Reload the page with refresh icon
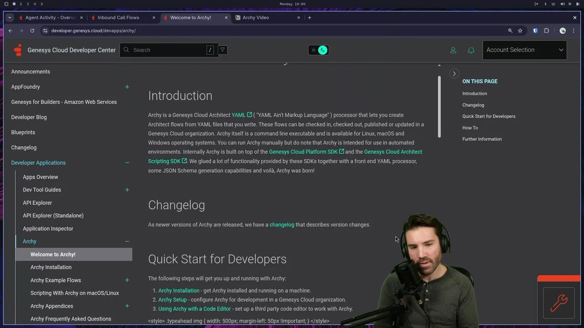The width and height of the screenshot is (584, 328). tap(32, 31)
